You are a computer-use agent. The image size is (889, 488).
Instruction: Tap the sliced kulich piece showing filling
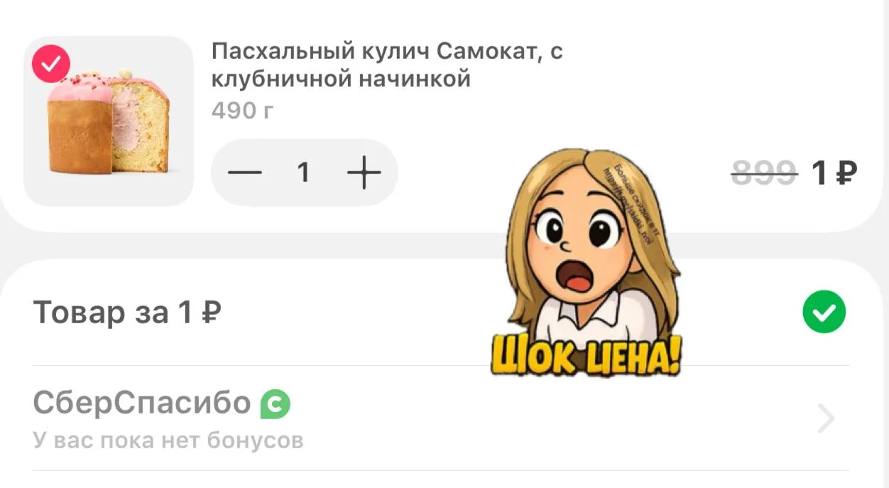click(141, 128)
